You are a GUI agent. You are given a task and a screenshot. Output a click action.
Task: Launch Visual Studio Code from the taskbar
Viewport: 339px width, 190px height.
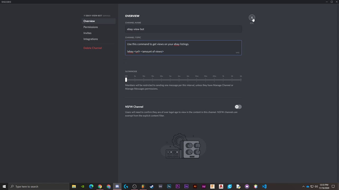264,187
